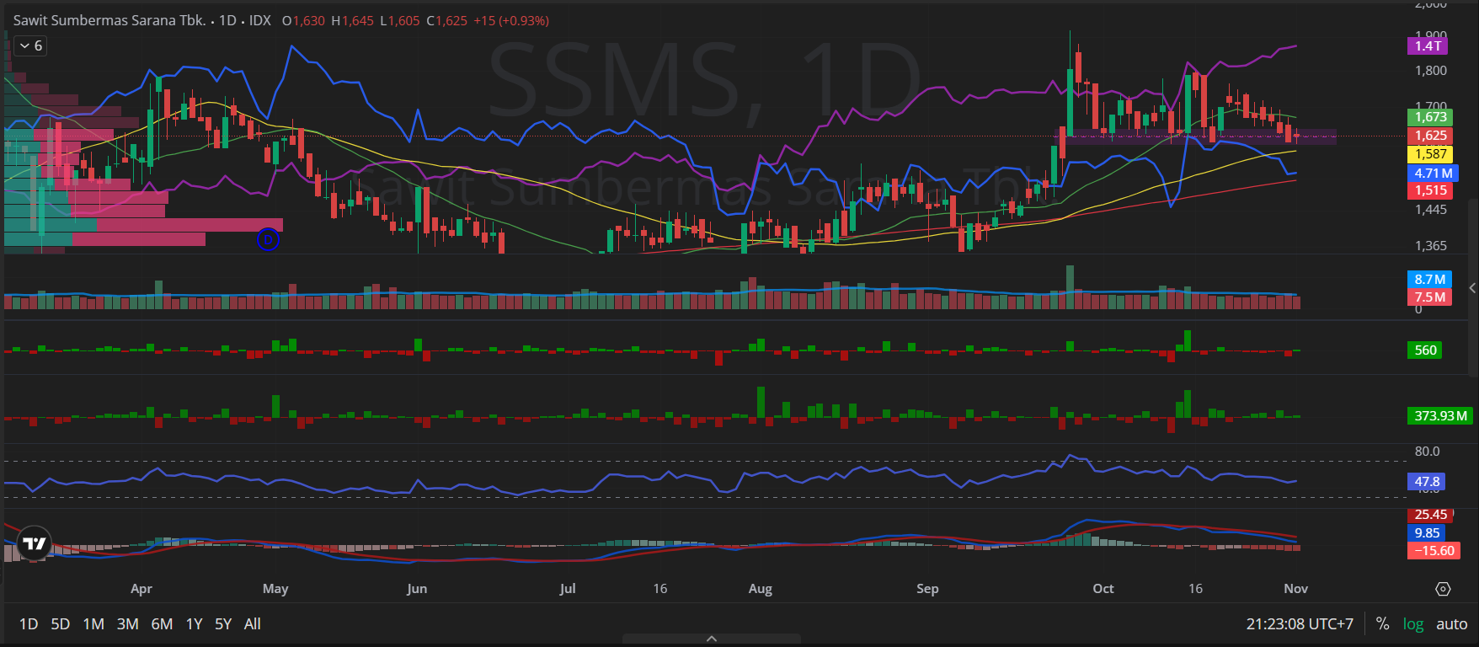Image resolution: width=1479 pixels, height=647 pixels.
Task: Expand the indicator legend showing 6
Action: [30, 46]
